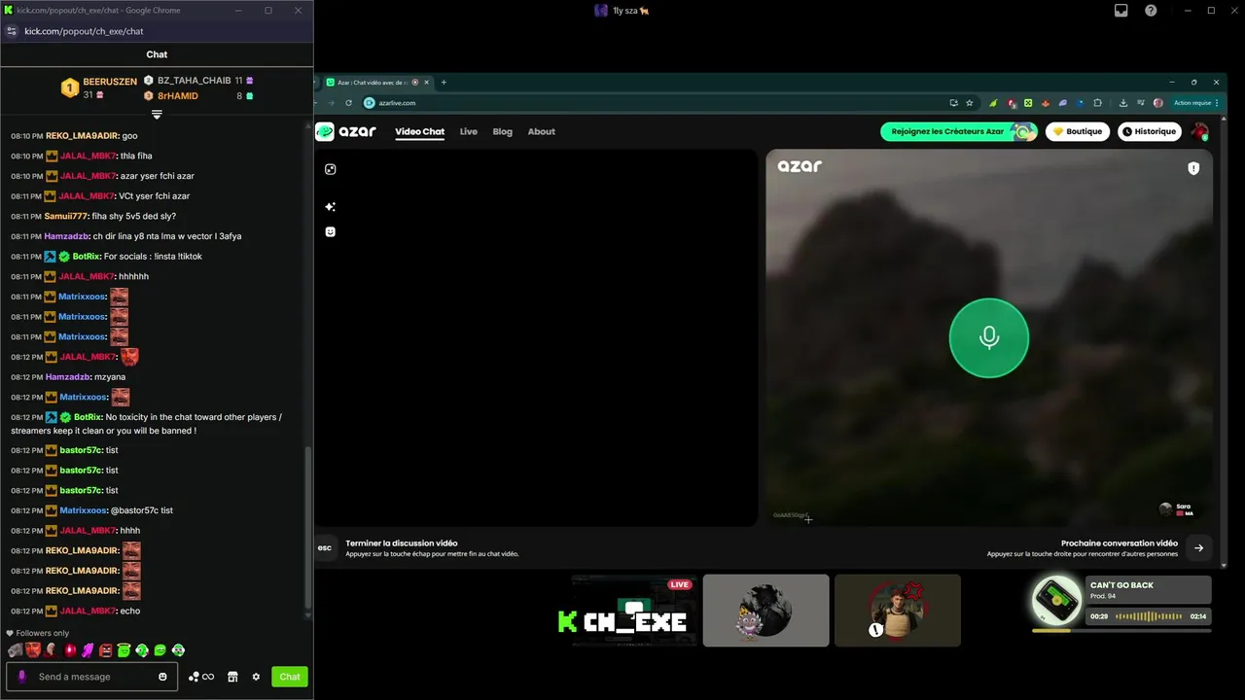Click the green Chat send button
Image resolution: width=1245 pixels, height=700 pixels.
(290, 677)
